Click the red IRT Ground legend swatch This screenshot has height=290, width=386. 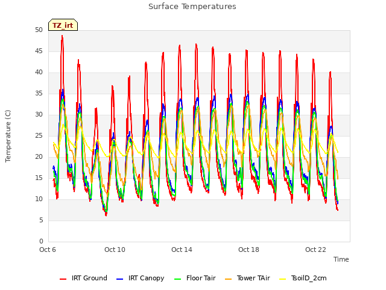point(63,279)
